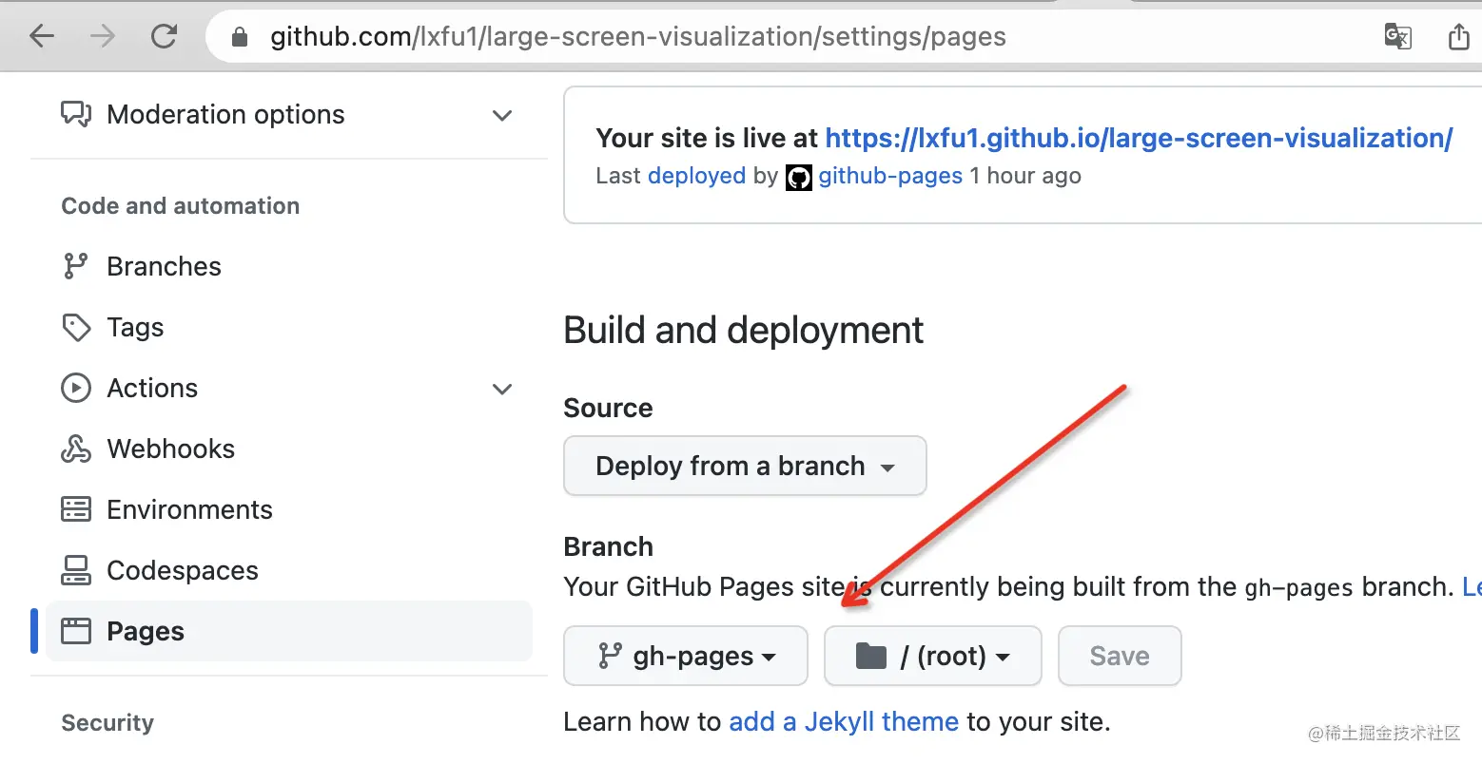Click the browser forward arrow
Viewport: 1482px width, 764px height.
click(103, 37)
